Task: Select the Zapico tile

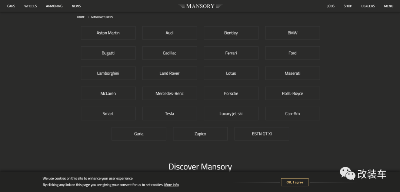Action: click(200, 134)
